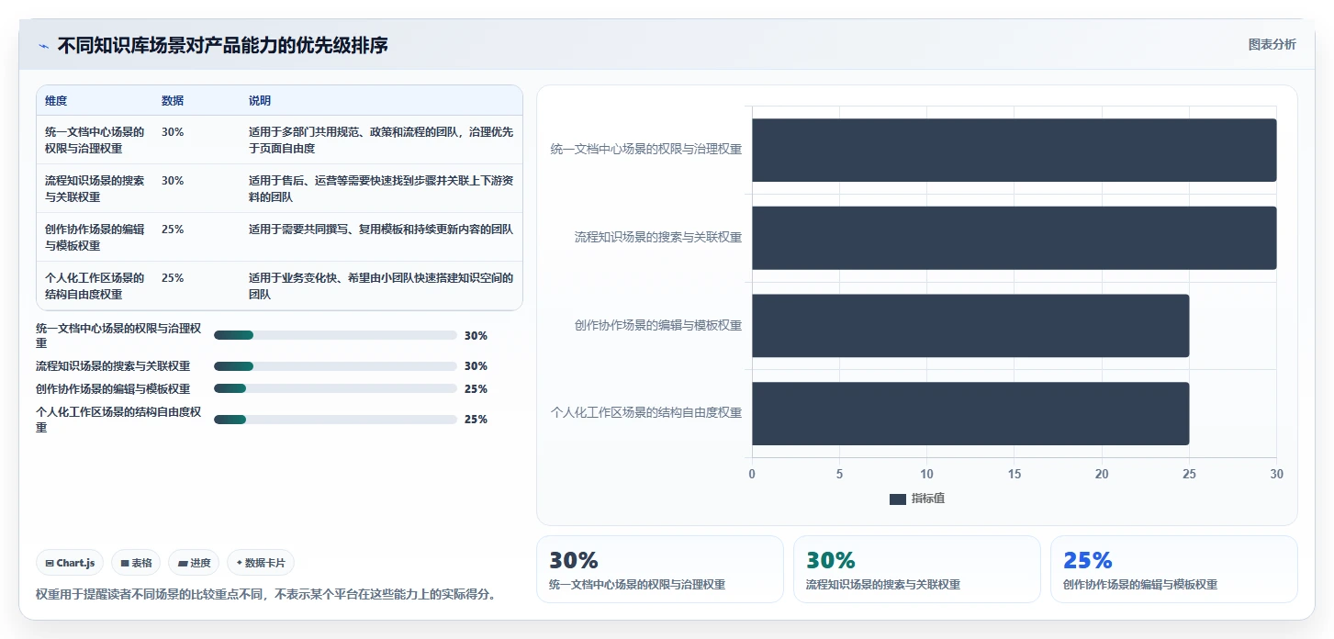Screen dimensions: 1334x639
Task: Click table cell 个人化工作区场景的结构自由度权重
Action: pyautogui.click(x=95, y=286)
